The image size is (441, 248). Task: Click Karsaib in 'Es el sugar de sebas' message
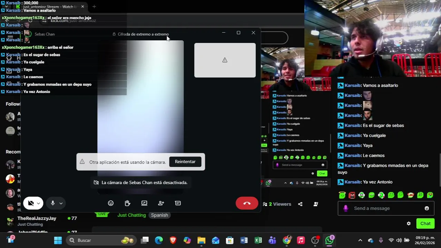pos(352,125)
